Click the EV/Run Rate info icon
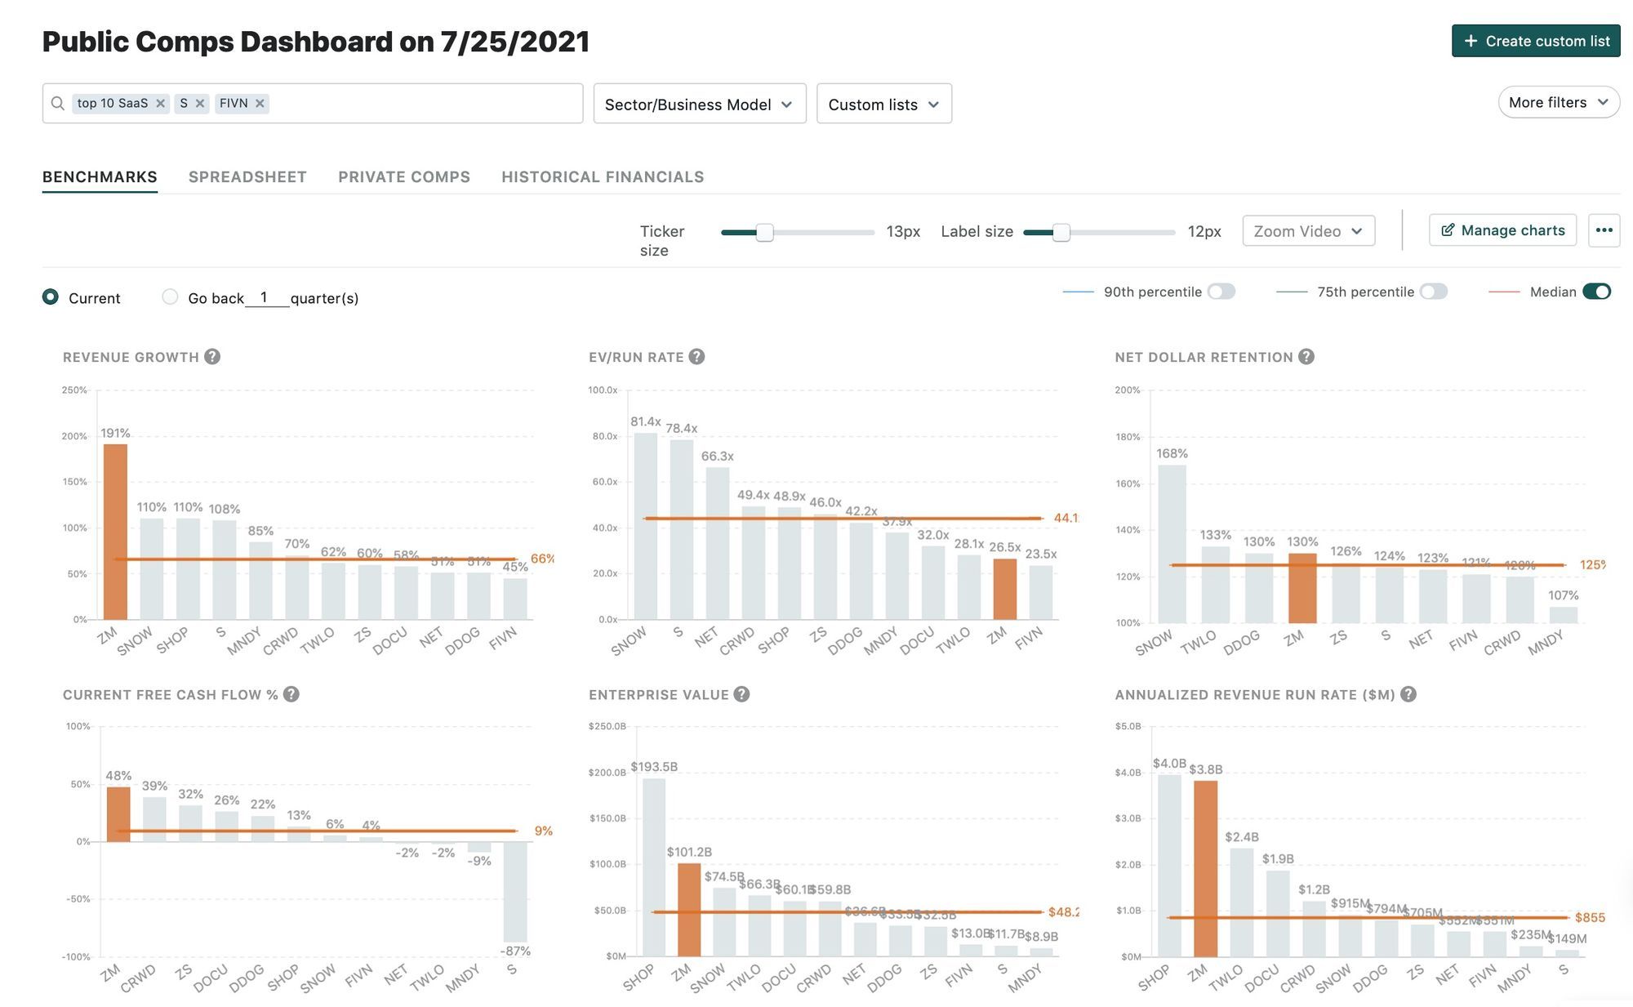The image size is (1633, 1007). pyautogui.click(x=697, y=356)
